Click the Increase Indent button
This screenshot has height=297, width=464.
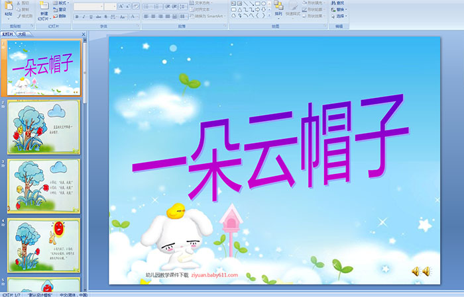click(174, 7)
